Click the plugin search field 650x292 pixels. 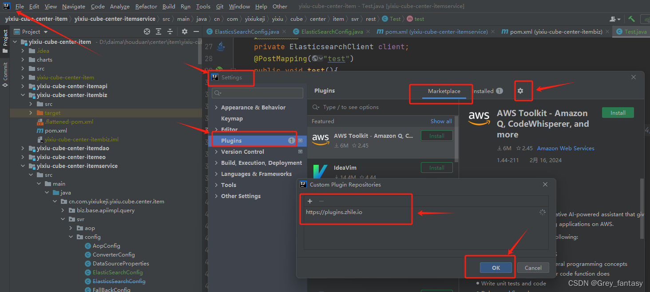[383, 107]
